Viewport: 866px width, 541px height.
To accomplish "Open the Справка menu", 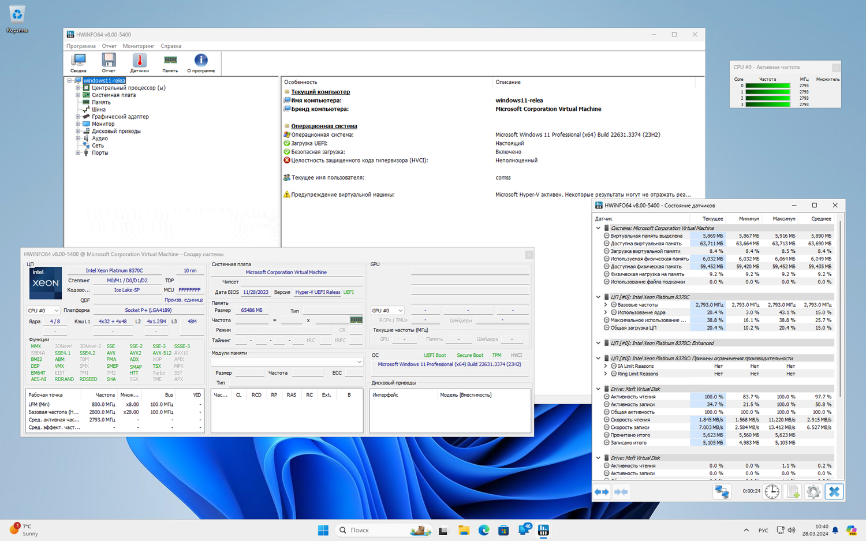I will (x=171, y=46).
